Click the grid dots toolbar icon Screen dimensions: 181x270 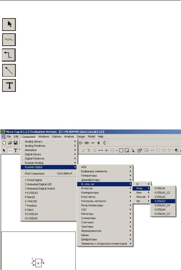(x=112, y=150)
